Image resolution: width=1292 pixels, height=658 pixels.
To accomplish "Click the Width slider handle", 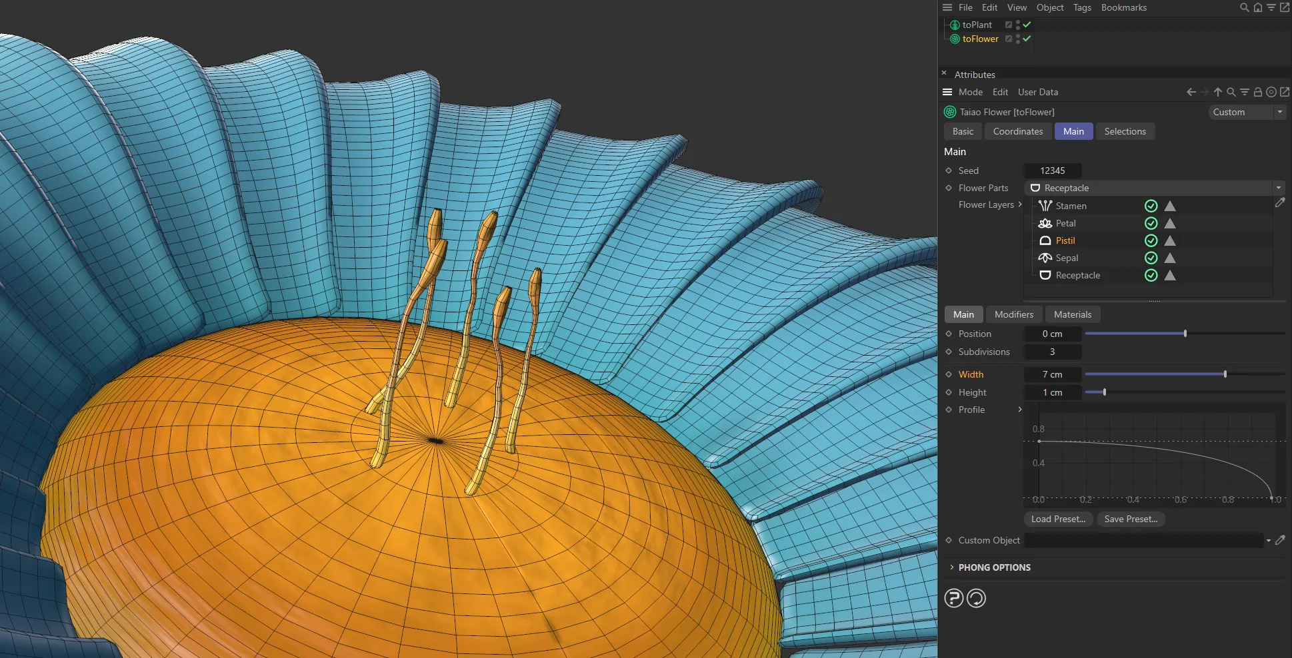I will [x=1225, y=374].
